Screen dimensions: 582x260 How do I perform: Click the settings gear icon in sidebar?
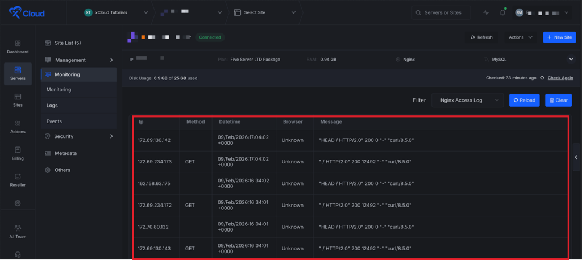pyautogui.click(x=18, y=203)
